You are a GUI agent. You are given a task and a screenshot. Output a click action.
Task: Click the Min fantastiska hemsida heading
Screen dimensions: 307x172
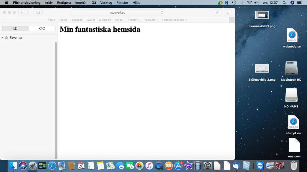pos(100,29)
